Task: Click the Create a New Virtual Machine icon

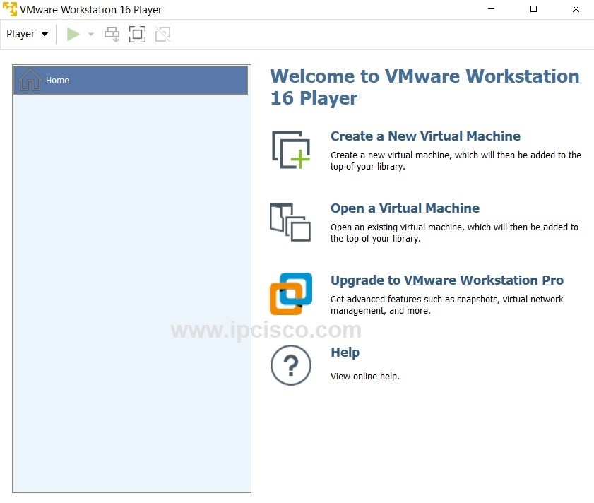Action: pyautogui.click(x=290, y=149)
